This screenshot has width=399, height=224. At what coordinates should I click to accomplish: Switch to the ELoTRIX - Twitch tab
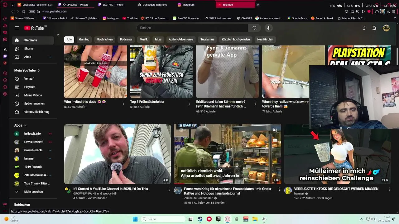[113, 5]
